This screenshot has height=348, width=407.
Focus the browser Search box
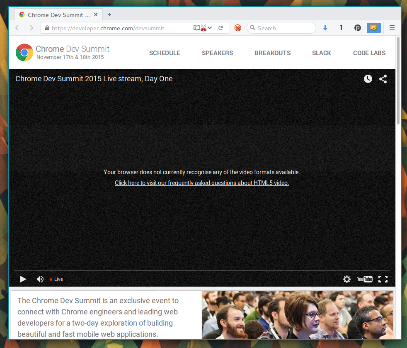click(x=281, y=28)
